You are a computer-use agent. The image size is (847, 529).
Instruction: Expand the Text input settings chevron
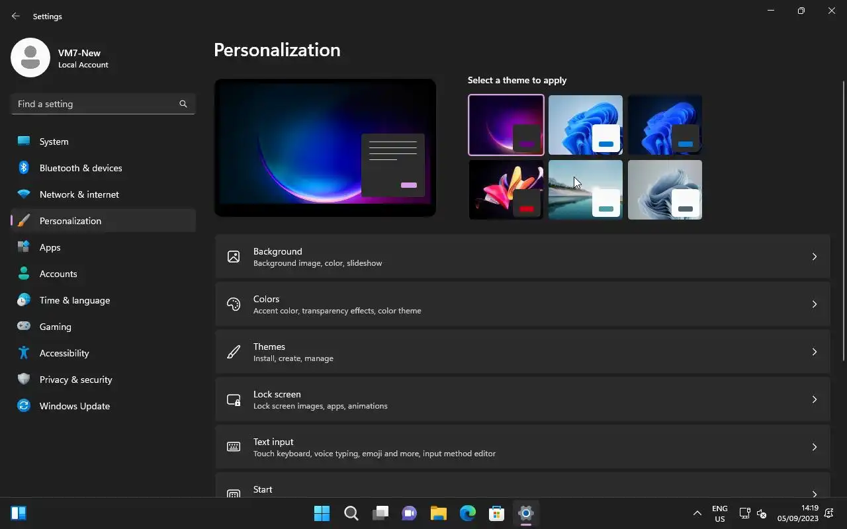(x=815, y=447)
